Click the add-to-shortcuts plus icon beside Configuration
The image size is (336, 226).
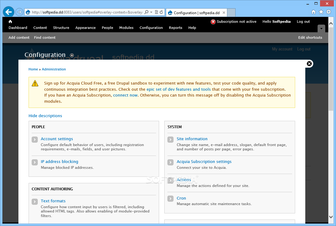[x=72, y=55]
